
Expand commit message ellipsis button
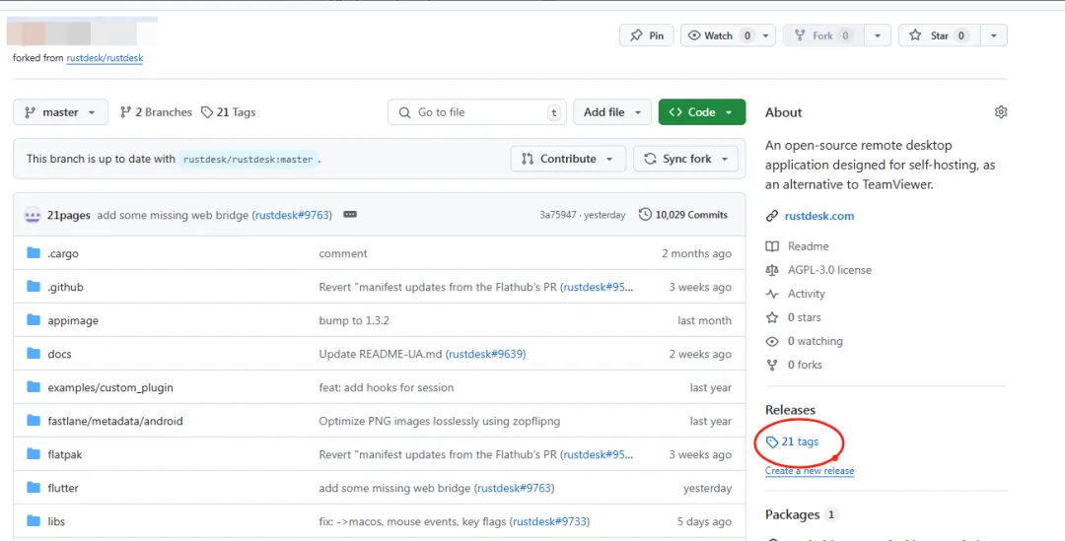pyautogui.click(x=350, y=215)
